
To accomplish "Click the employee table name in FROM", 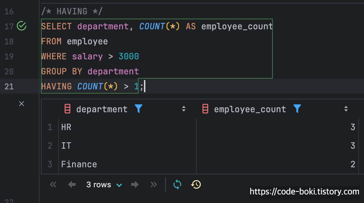I will click(87, 41).
